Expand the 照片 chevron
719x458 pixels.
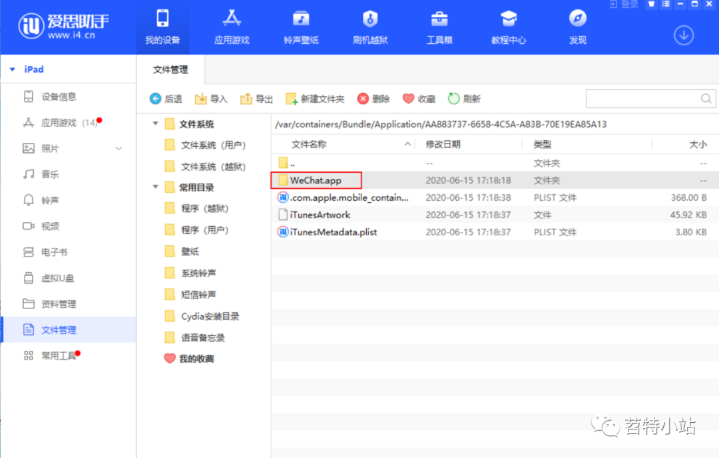[119, 148]
